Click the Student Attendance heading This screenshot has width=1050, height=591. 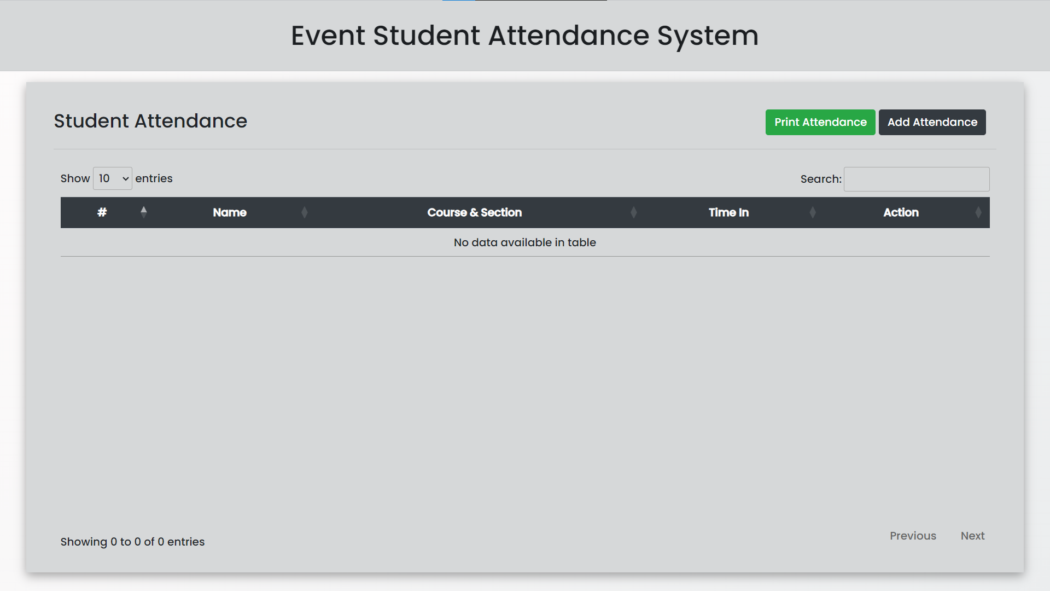pyautogui.click(x=150, y=121)
